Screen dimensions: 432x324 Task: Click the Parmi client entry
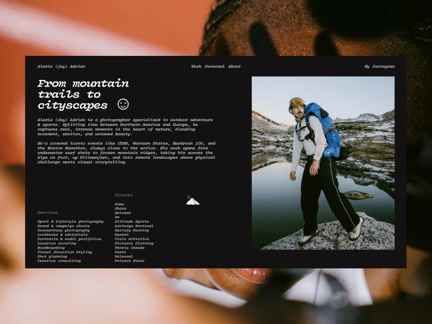coord(121,252)
